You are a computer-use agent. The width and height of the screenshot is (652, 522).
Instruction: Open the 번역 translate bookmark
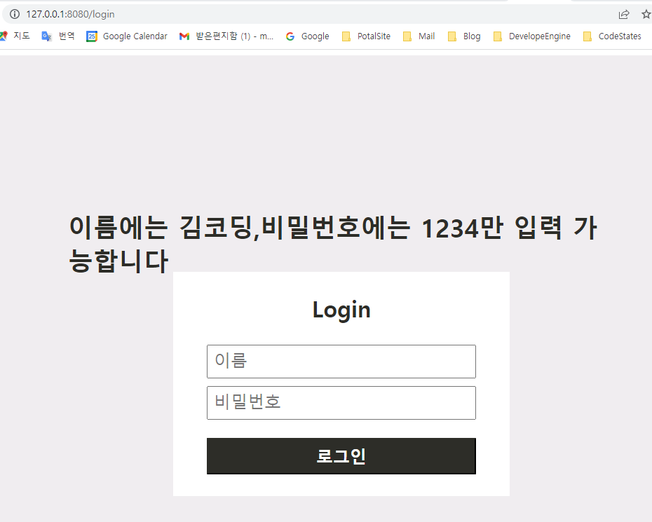(x=58, y=36)
